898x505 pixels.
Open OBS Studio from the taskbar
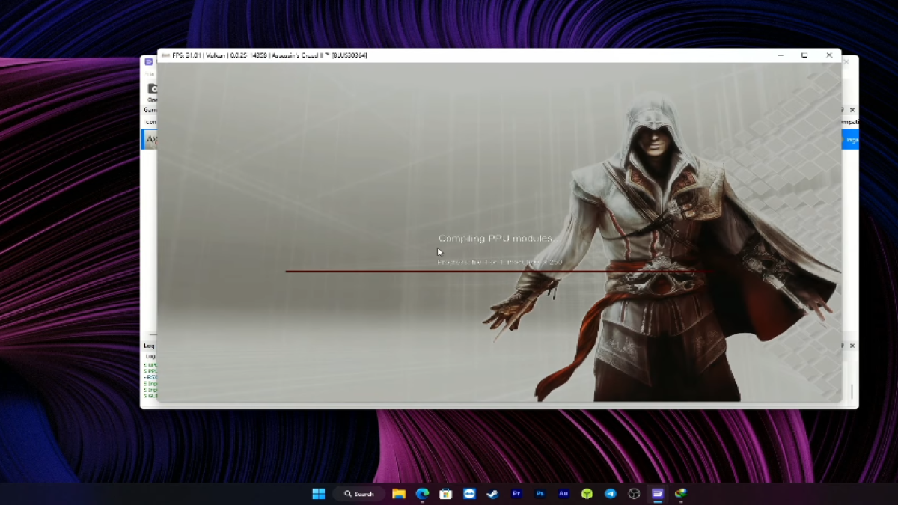[x=635, y=494]
